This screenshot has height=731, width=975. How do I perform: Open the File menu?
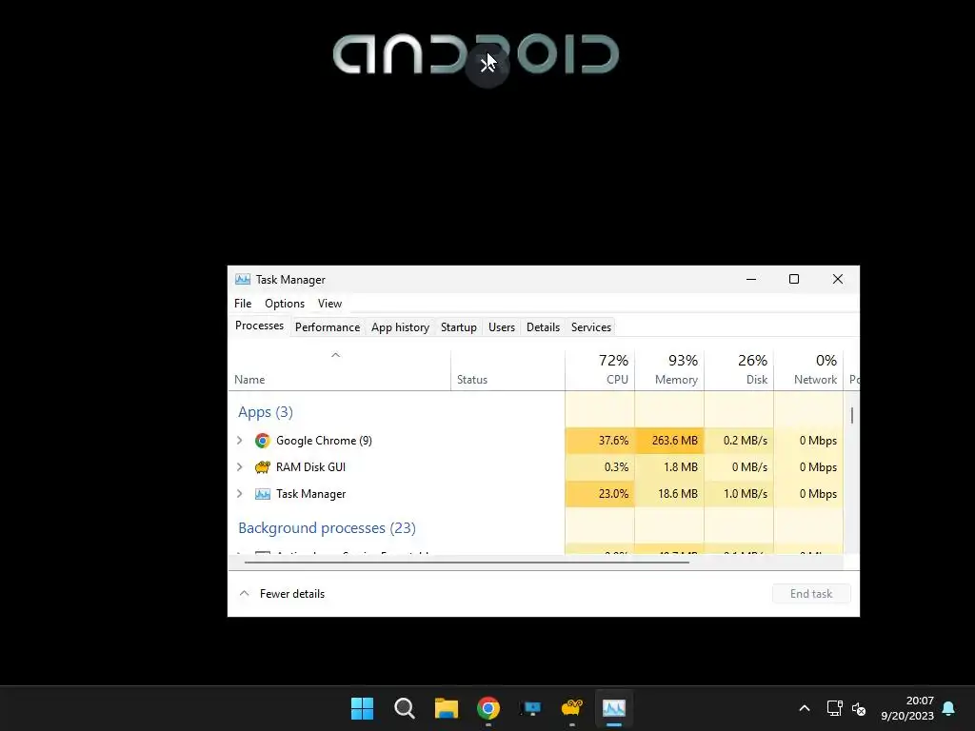(x=243, y=304)
